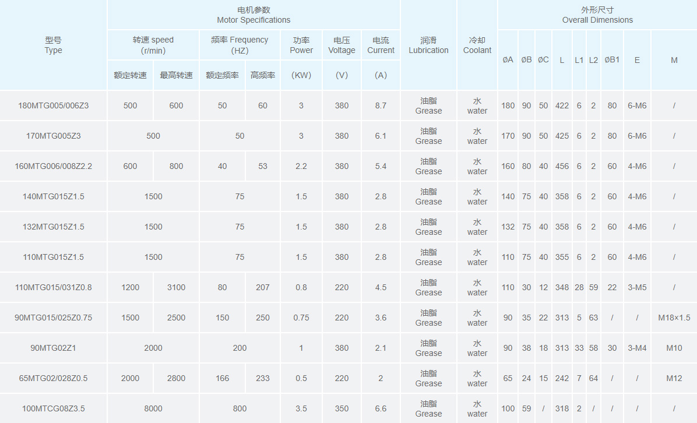Viewport: 697px width, 423px height.
Task: Click the M18×1.5 dimension value
Action: (674, 318)
